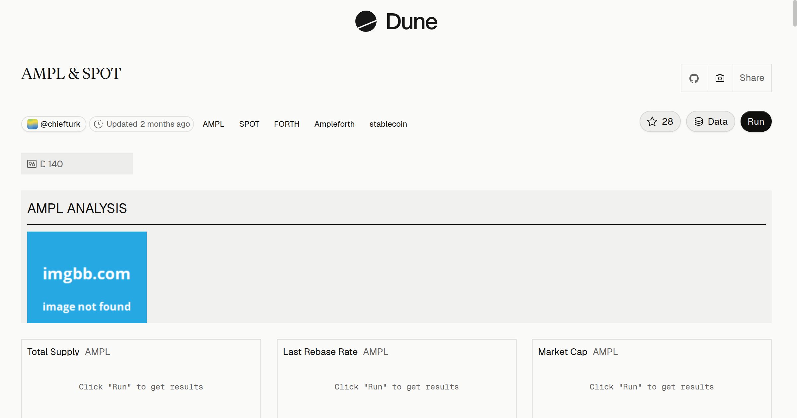
Task: Select the SPOT tag
Action: tap(249, 124)
